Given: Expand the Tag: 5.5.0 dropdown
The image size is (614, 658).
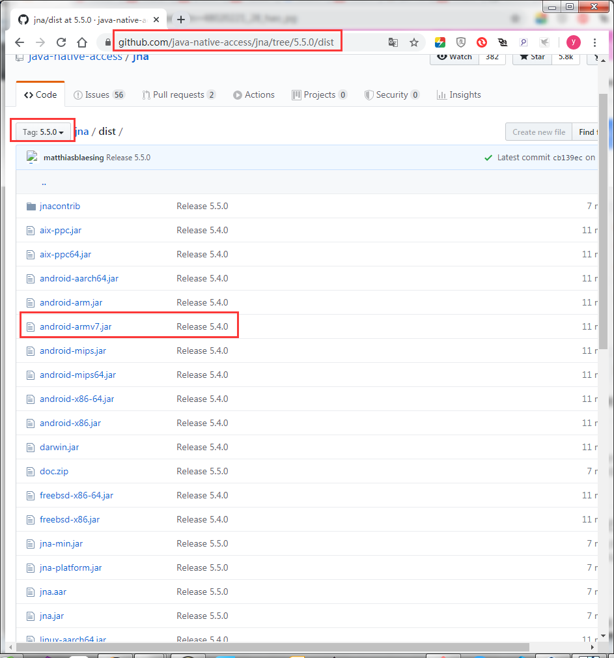Looking at the screenshot, I should tap(43, 132).
